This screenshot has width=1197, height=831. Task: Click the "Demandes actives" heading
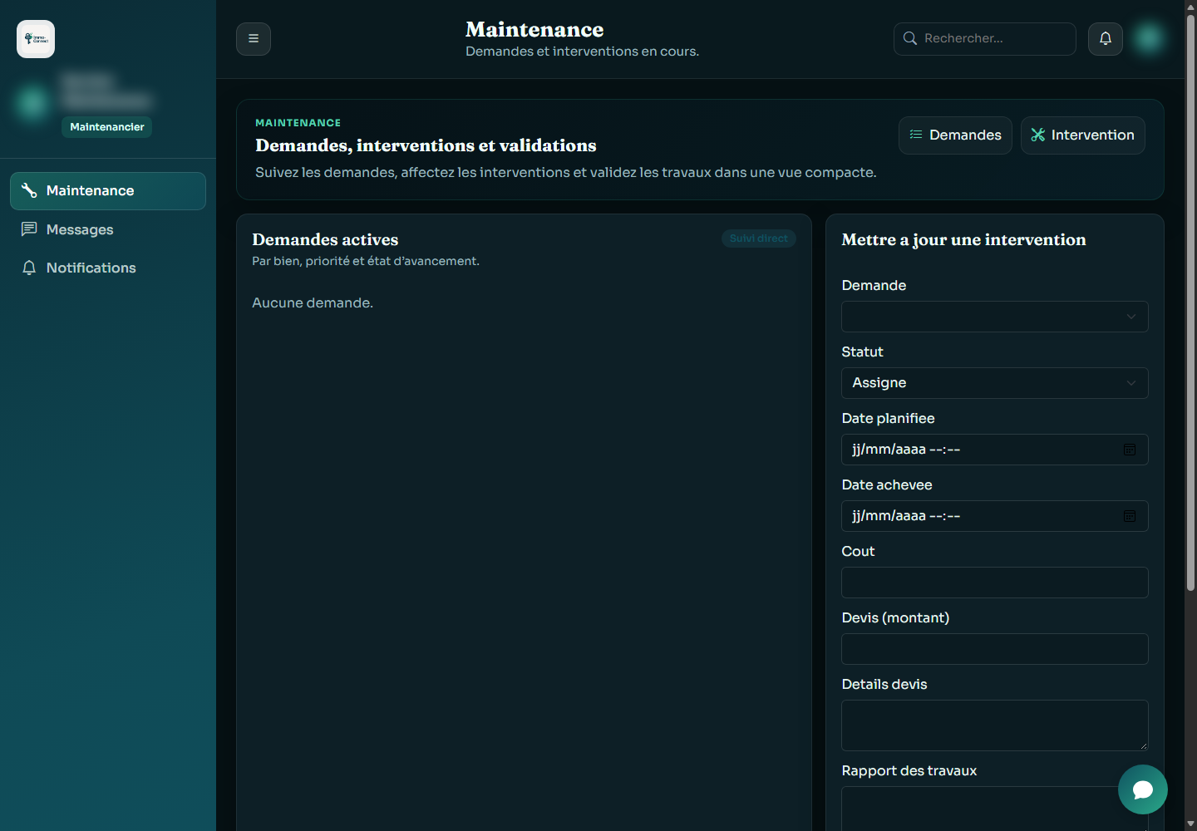pyautogui.click(x=325, y=239)
